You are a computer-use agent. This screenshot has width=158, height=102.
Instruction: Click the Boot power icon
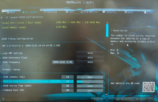[x=126, y=12]
